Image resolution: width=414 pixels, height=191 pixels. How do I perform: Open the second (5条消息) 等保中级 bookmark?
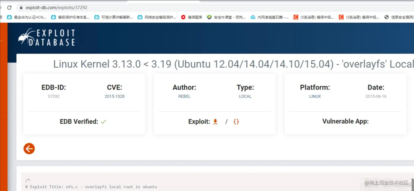[359, 17]
